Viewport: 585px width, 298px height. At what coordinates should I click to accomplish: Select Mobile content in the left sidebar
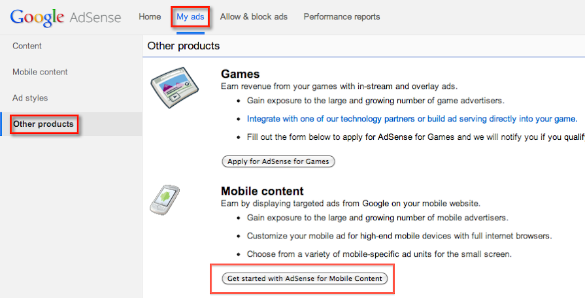40,72
